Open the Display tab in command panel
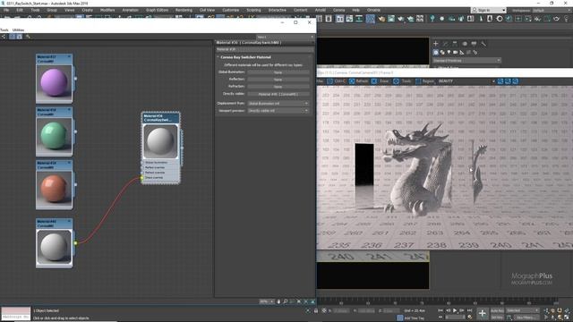573x322 pixels. coord(474,44)
